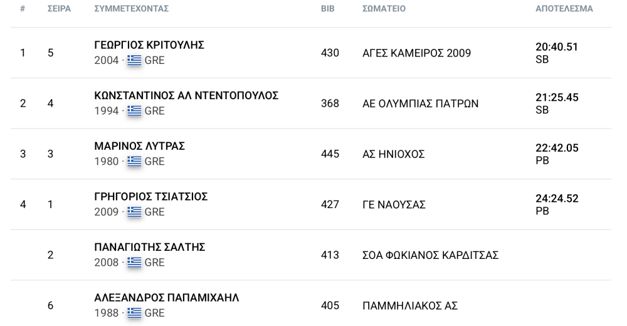The width and height of the screenshot is (627, 326).
Task: Click Greek flag in ΠΑΝΑΓΙΩΤΗΣ ΣΑΛΤΗΣ row
Action: 134,263
